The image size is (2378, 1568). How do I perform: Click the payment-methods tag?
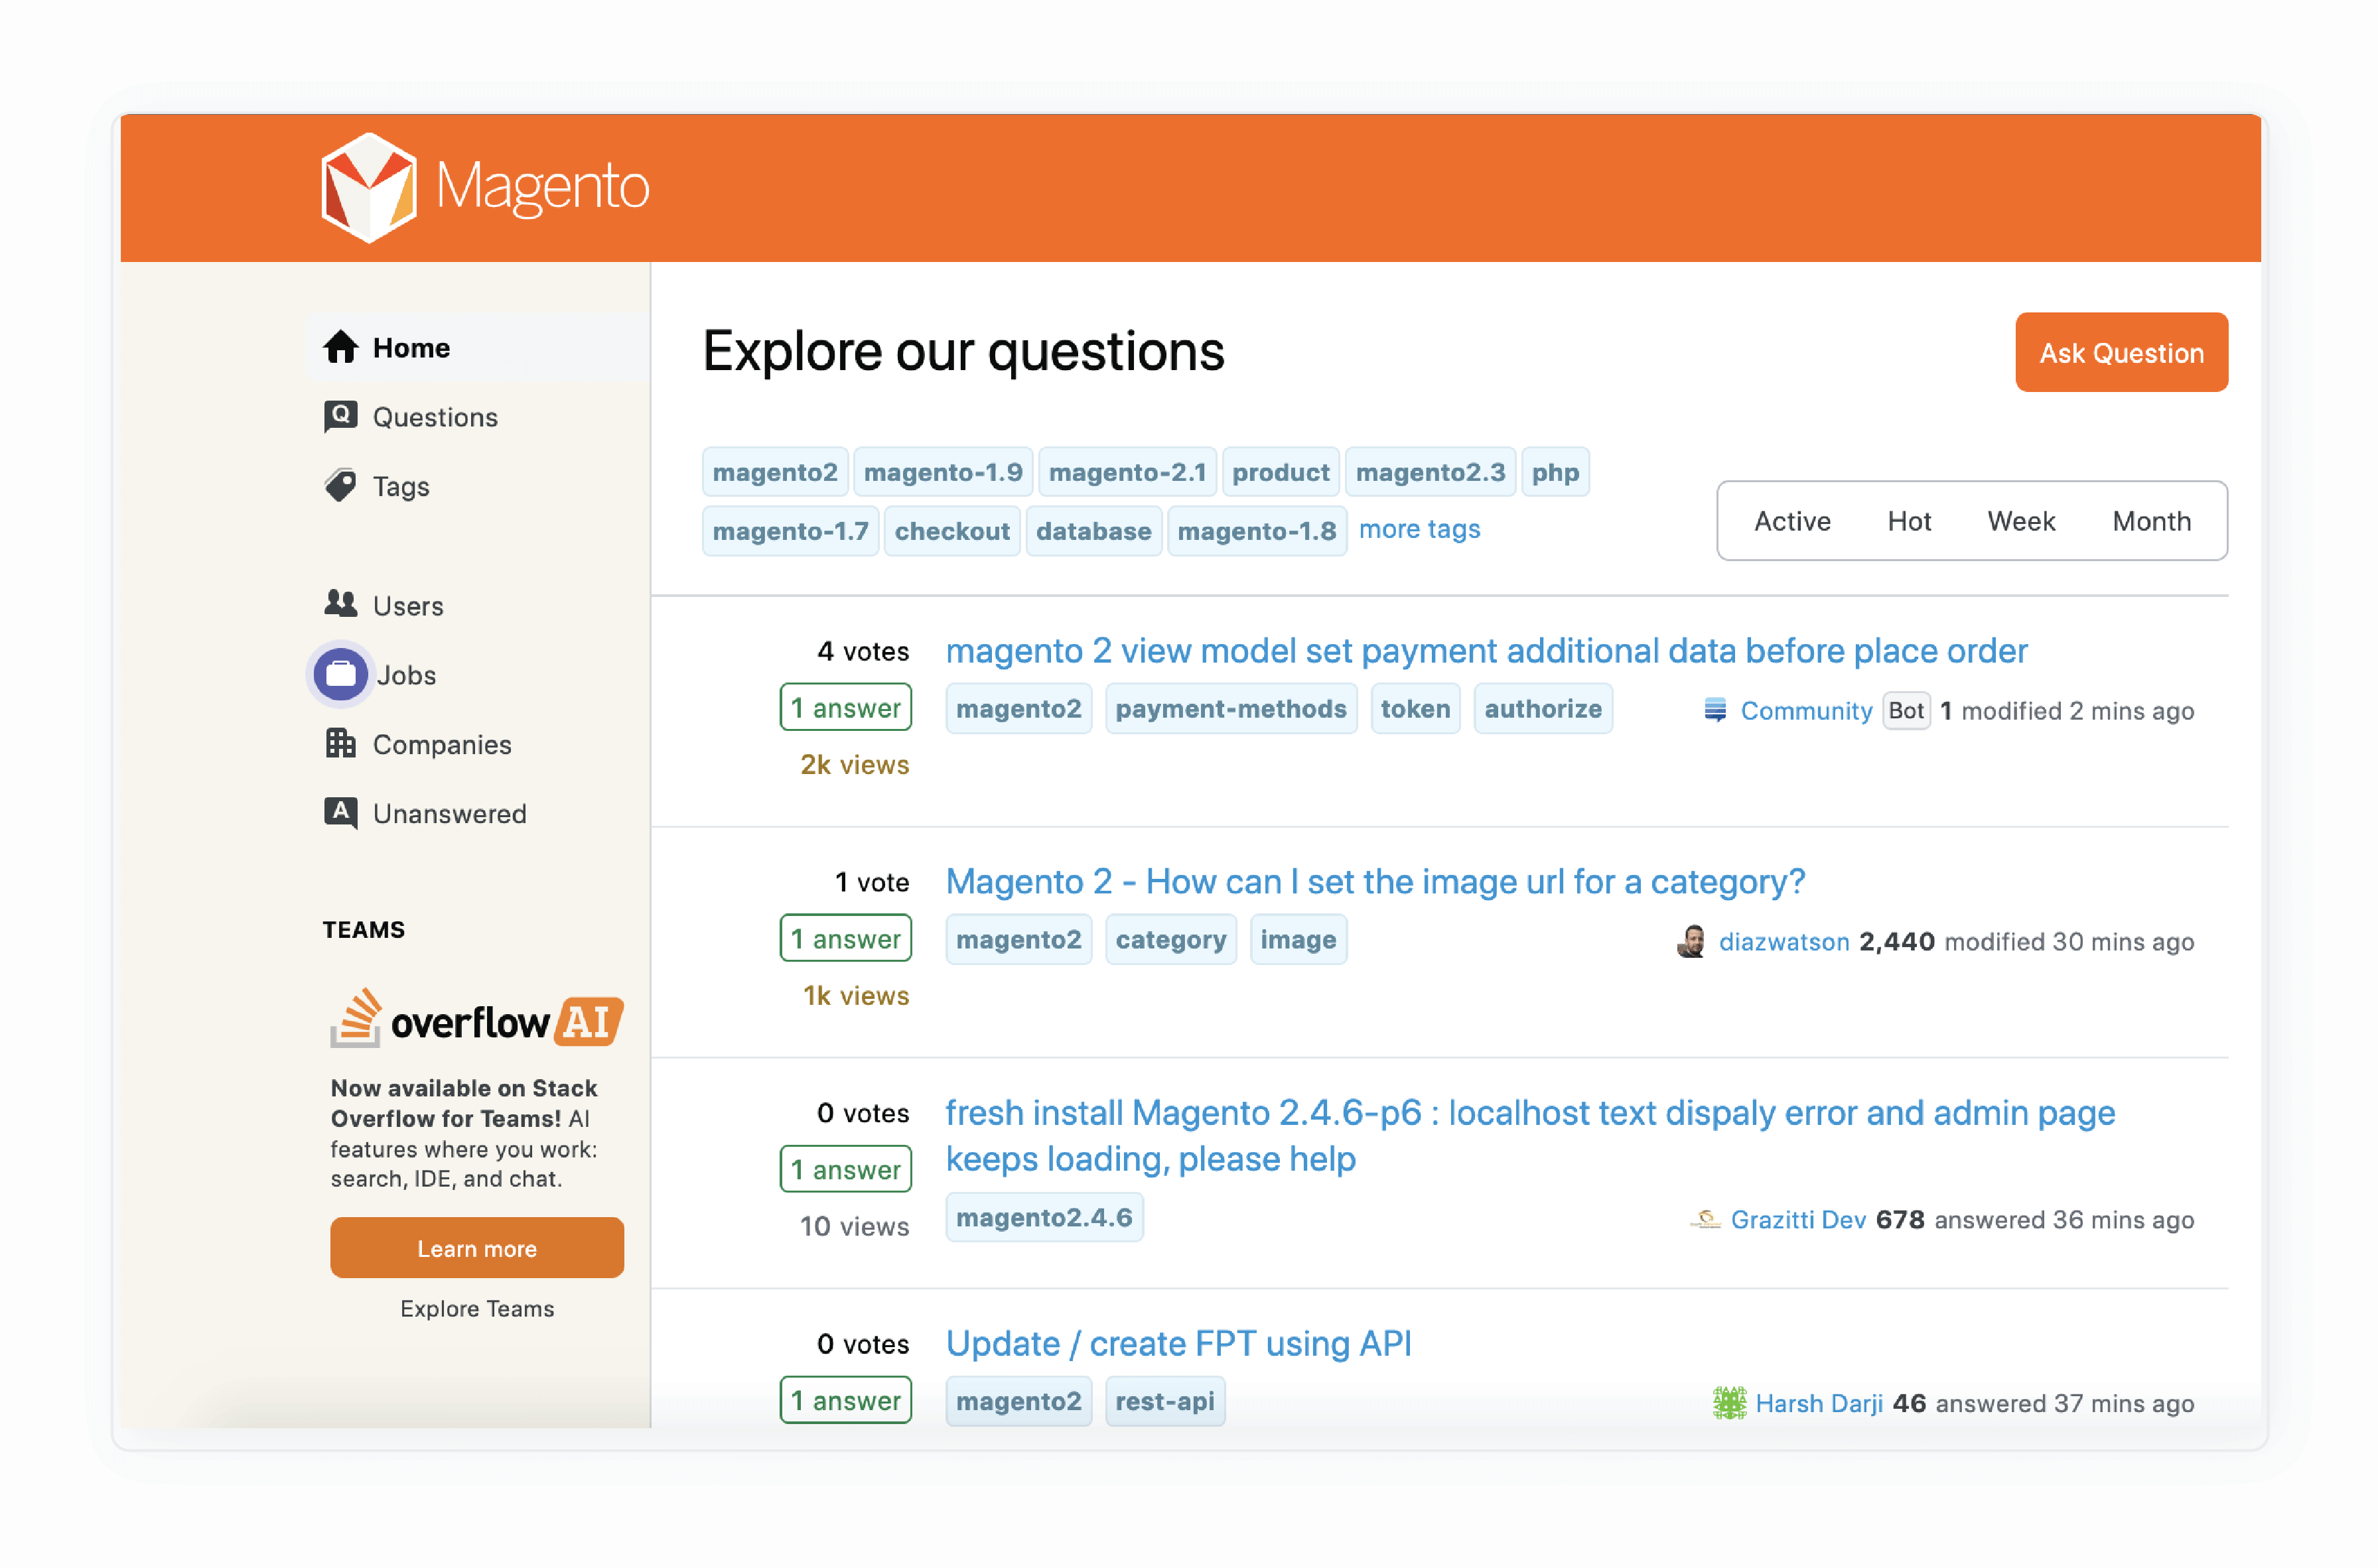point(1231,709)
